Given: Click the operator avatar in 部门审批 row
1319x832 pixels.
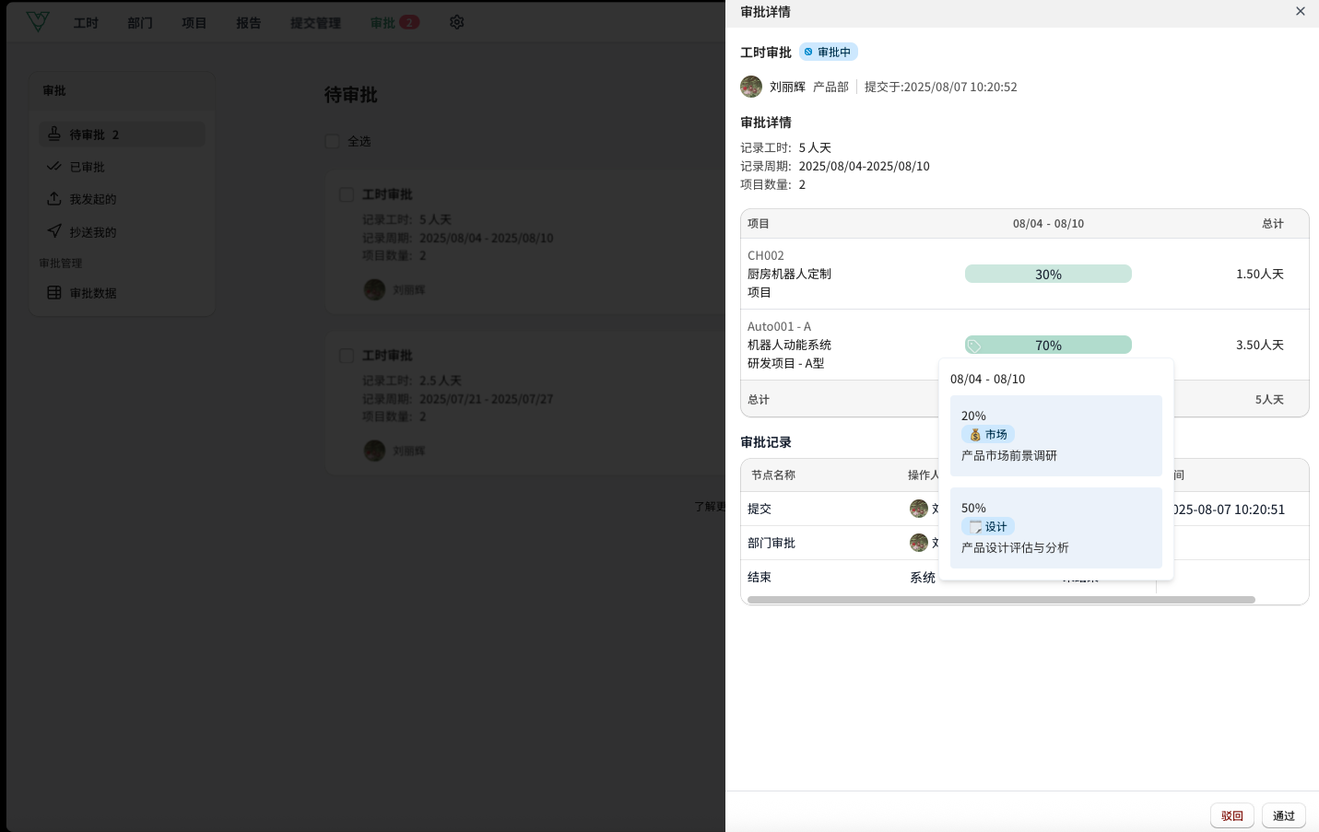Looking at the screenshot, I should 918,543.
